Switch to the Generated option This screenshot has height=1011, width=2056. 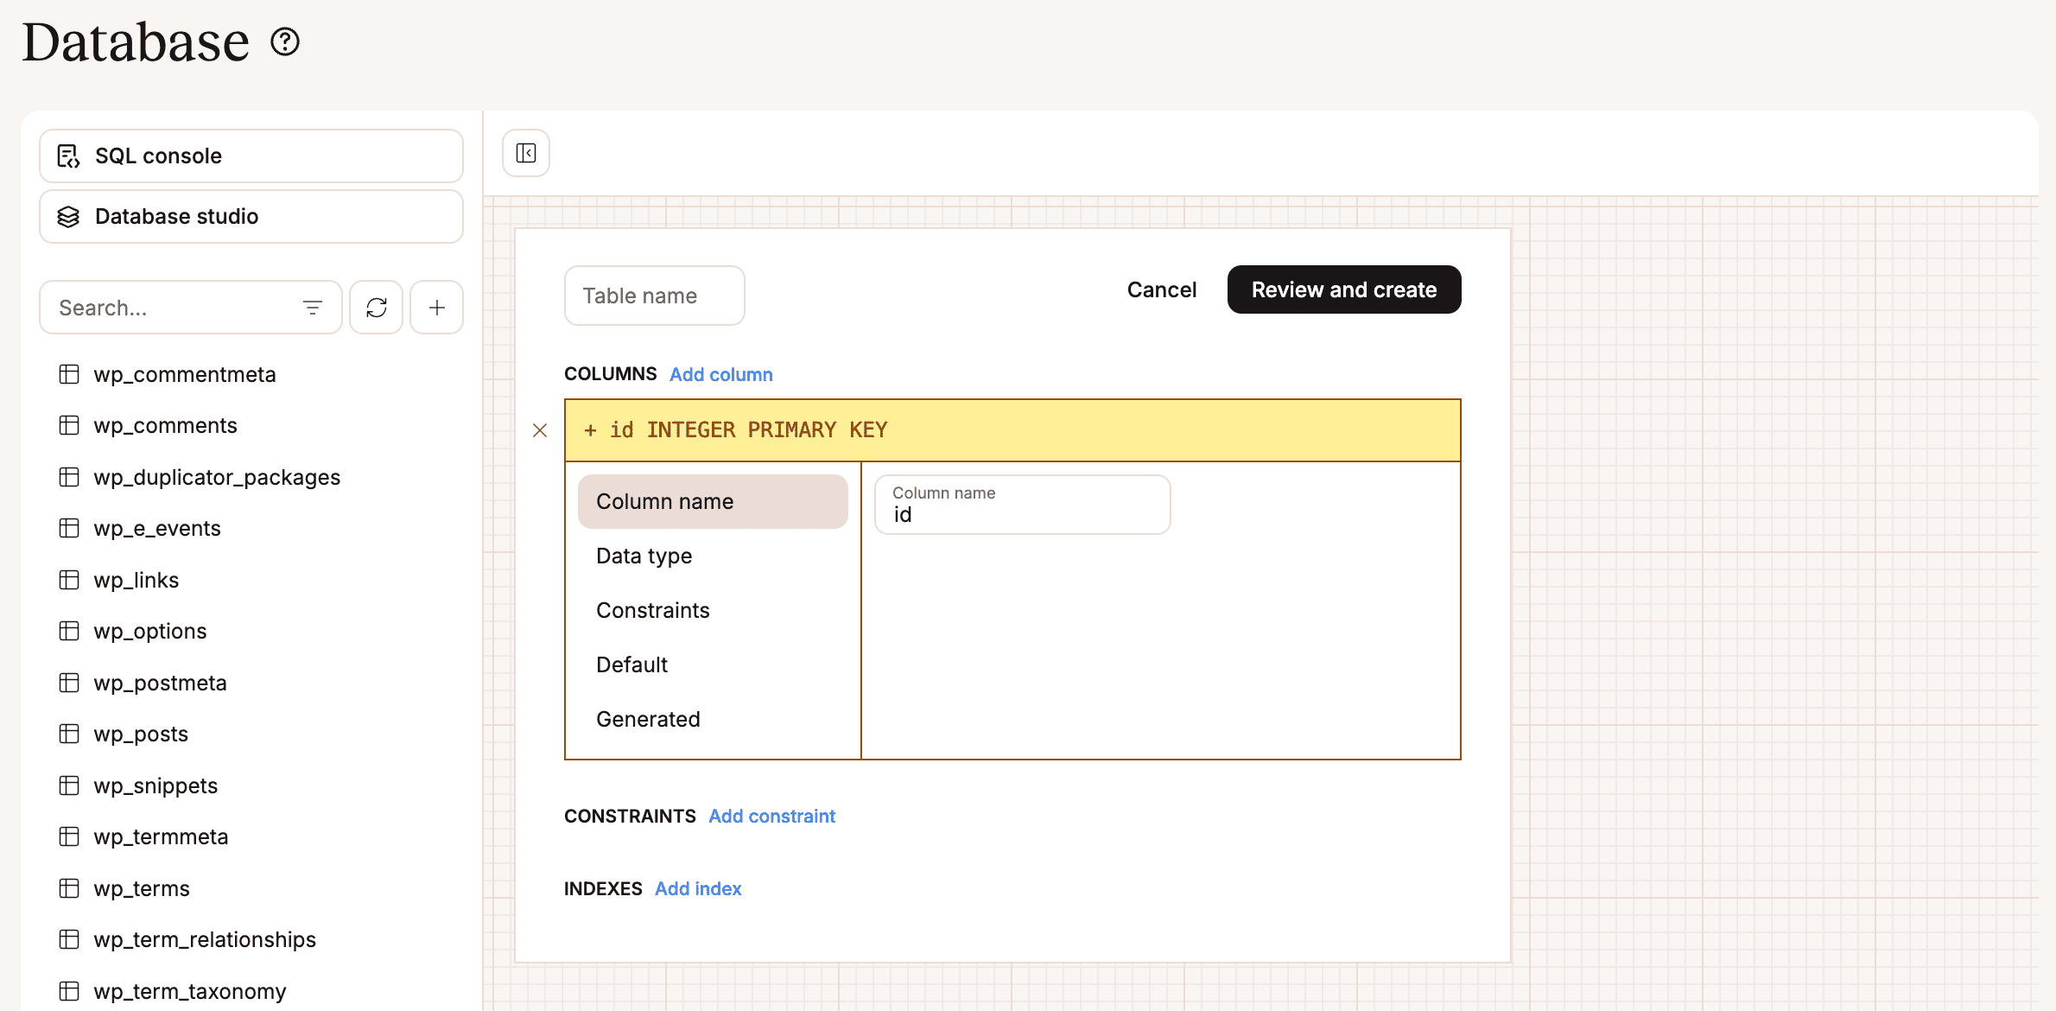[x=648, y=718]
